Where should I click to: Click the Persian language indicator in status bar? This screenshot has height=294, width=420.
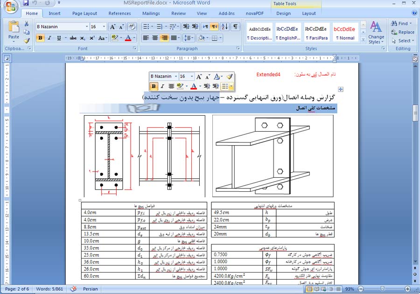coord(90,289)
